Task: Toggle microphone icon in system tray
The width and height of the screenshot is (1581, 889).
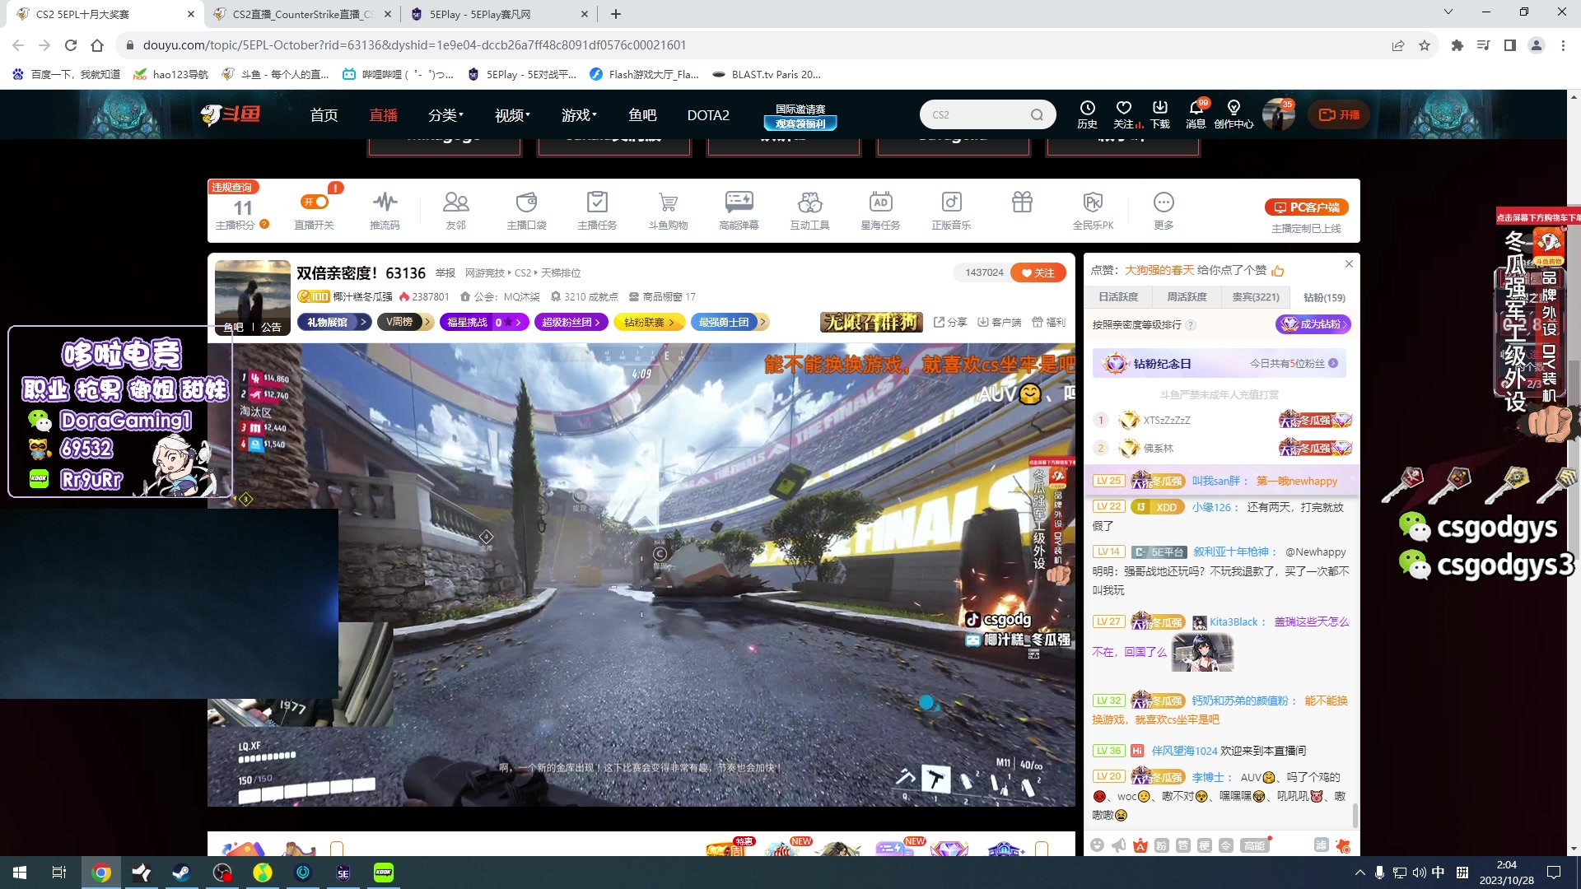Action: (x=1379, y=873)
